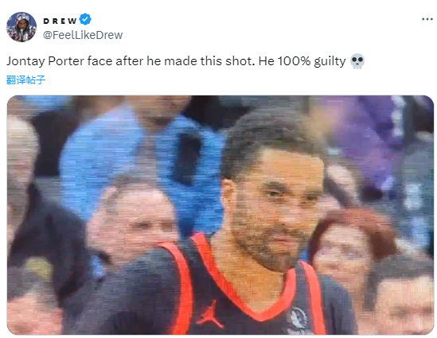This screenshot has width=437, height=338.
Task: Click the DREW display name
Action: 60,21
